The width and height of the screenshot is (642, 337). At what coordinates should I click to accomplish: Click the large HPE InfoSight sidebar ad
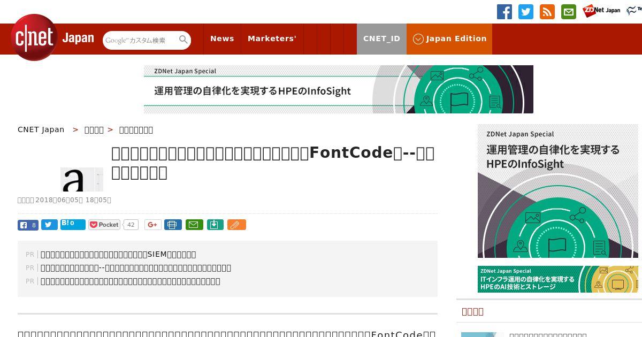click(558, 191)
